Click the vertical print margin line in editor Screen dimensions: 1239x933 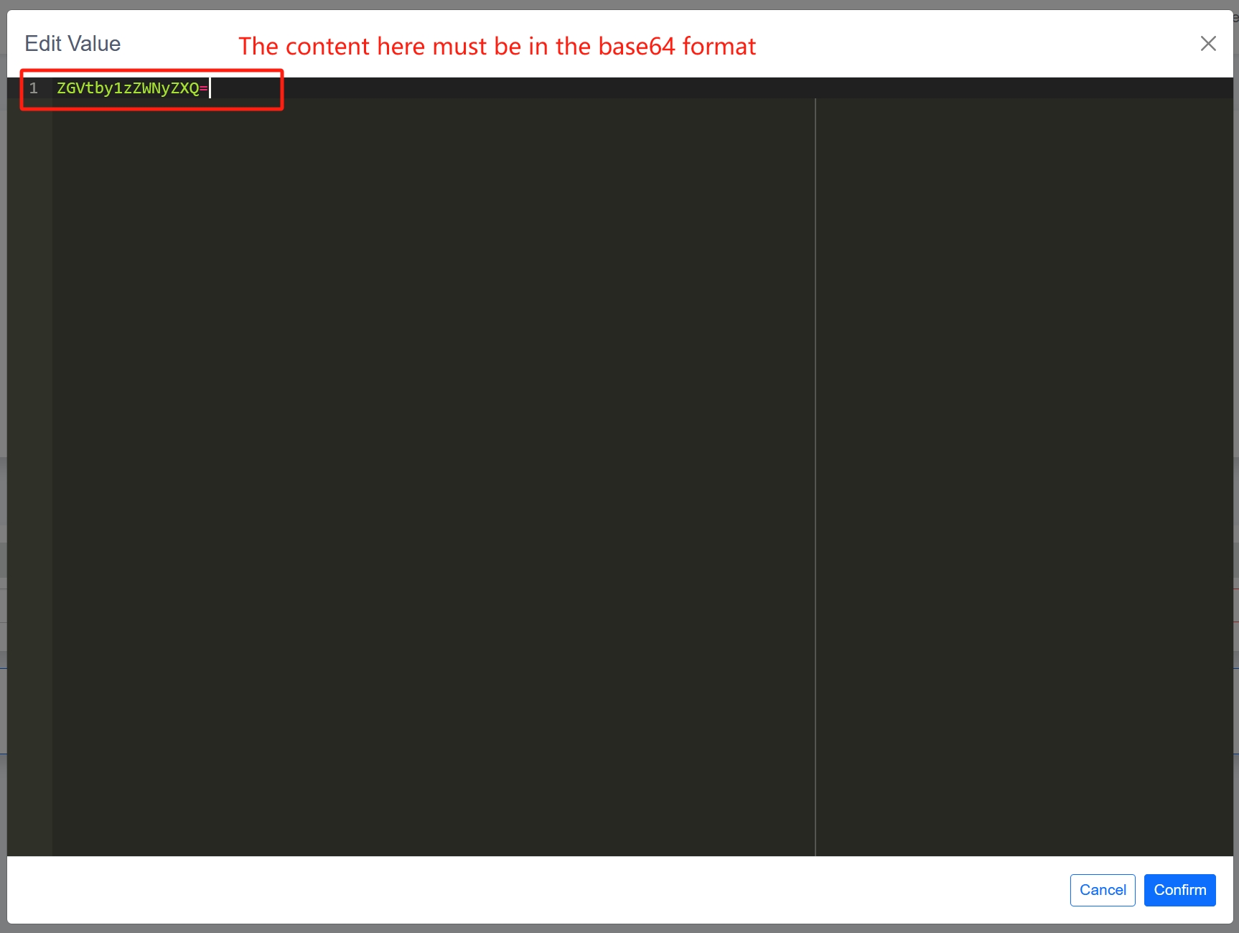pyautogui.click(x=815, y=474)
